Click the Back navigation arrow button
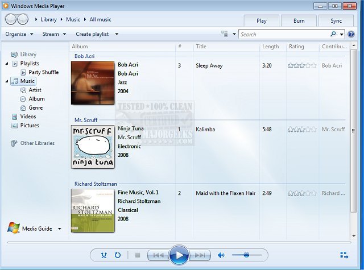The width and height of the screenshot is (364, 270). click(x=10, y=19)
